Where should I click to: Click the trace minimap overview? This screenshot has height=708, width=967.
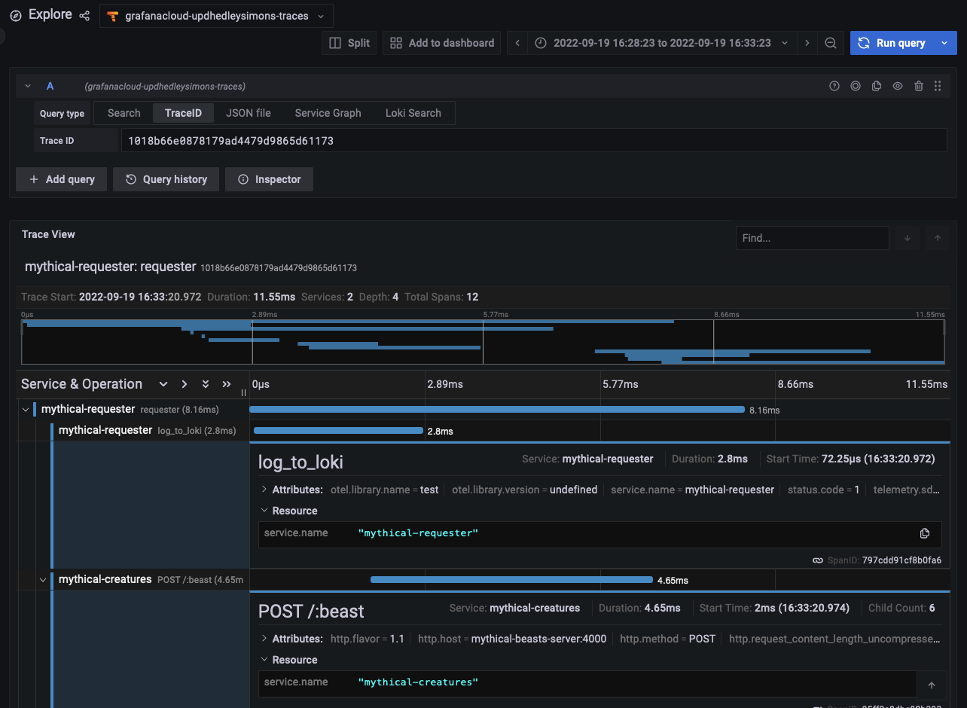(x=483, y=341)
